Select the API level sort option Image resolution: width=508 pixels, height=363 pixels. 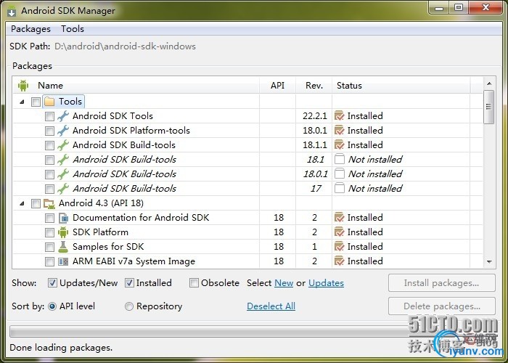52,306
